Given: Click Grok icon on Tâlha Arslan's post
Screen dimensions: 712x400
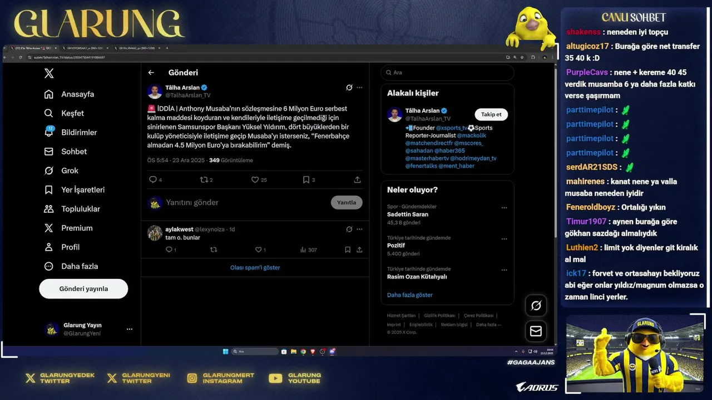Looking at the screenshot, I should coord(349,88).
